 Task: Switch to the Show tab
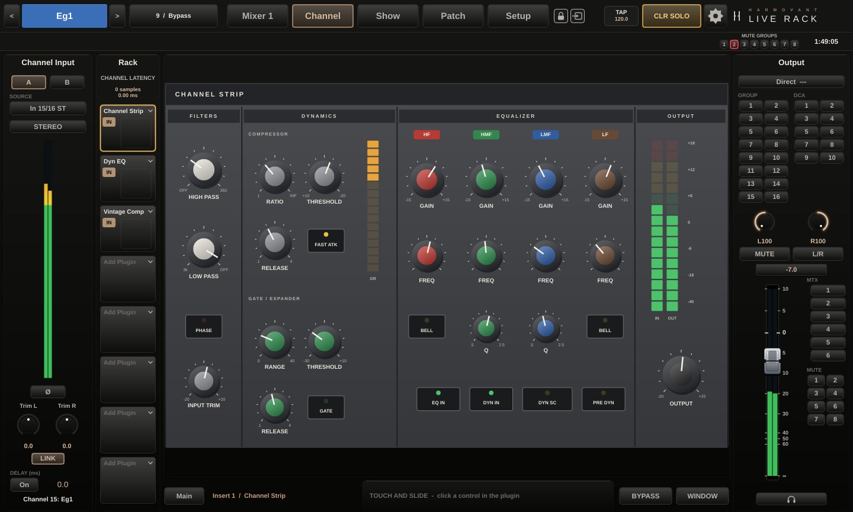[x=388, y=16]
